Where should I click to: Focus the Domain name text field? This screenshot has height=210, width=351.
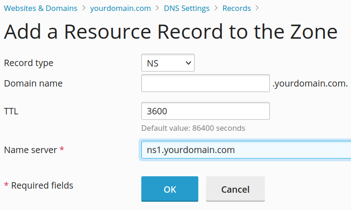tap(206, 83)
